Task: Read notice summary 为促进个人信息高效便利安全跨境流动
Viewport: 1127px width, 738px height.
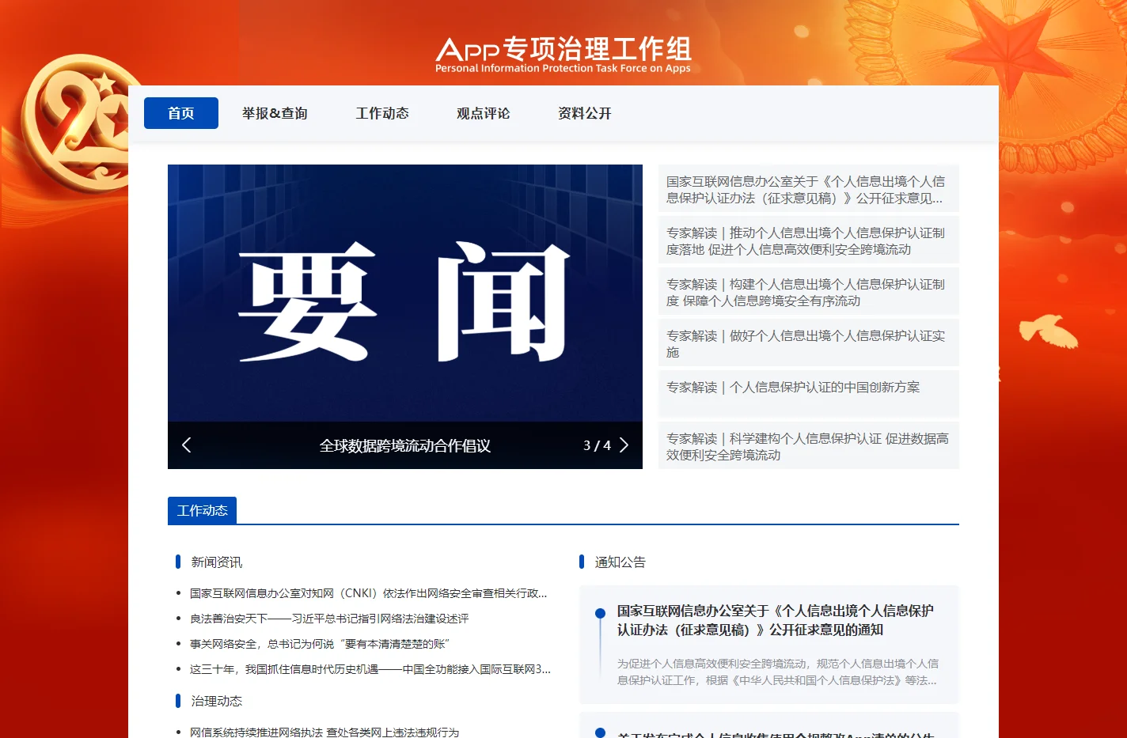Action: point(778,672)
